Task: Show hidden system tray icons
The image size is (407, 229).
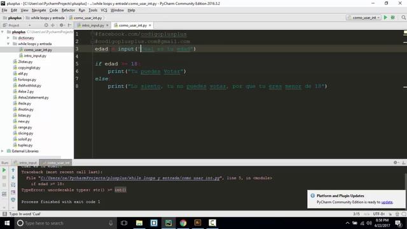Action: [347, 223]
